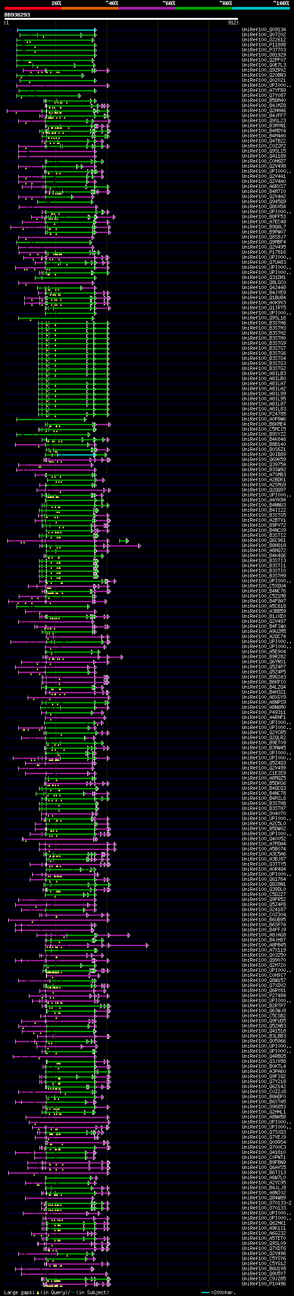Select hit UniRef100_Q09134
Screen dimensions: 294x1296
tap(264, 30)
